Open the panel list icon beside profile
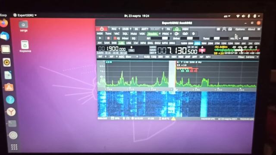 click(x=218, y=29)
